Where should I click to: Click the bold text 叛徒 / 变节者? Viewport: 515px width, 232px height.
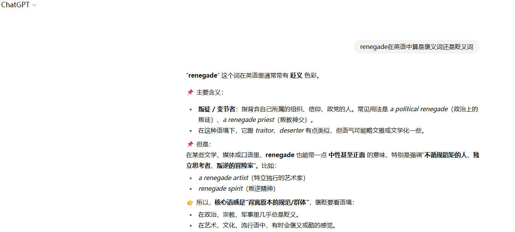point(217,109)
